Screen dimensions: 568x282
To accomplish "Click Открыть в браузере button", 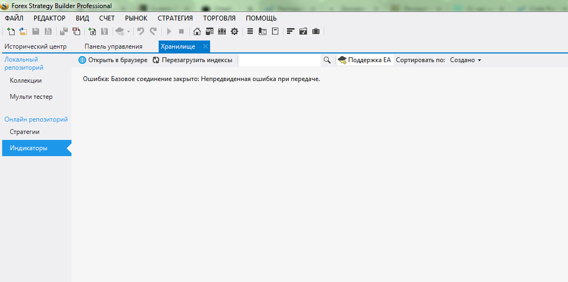I will coord(113,60).
